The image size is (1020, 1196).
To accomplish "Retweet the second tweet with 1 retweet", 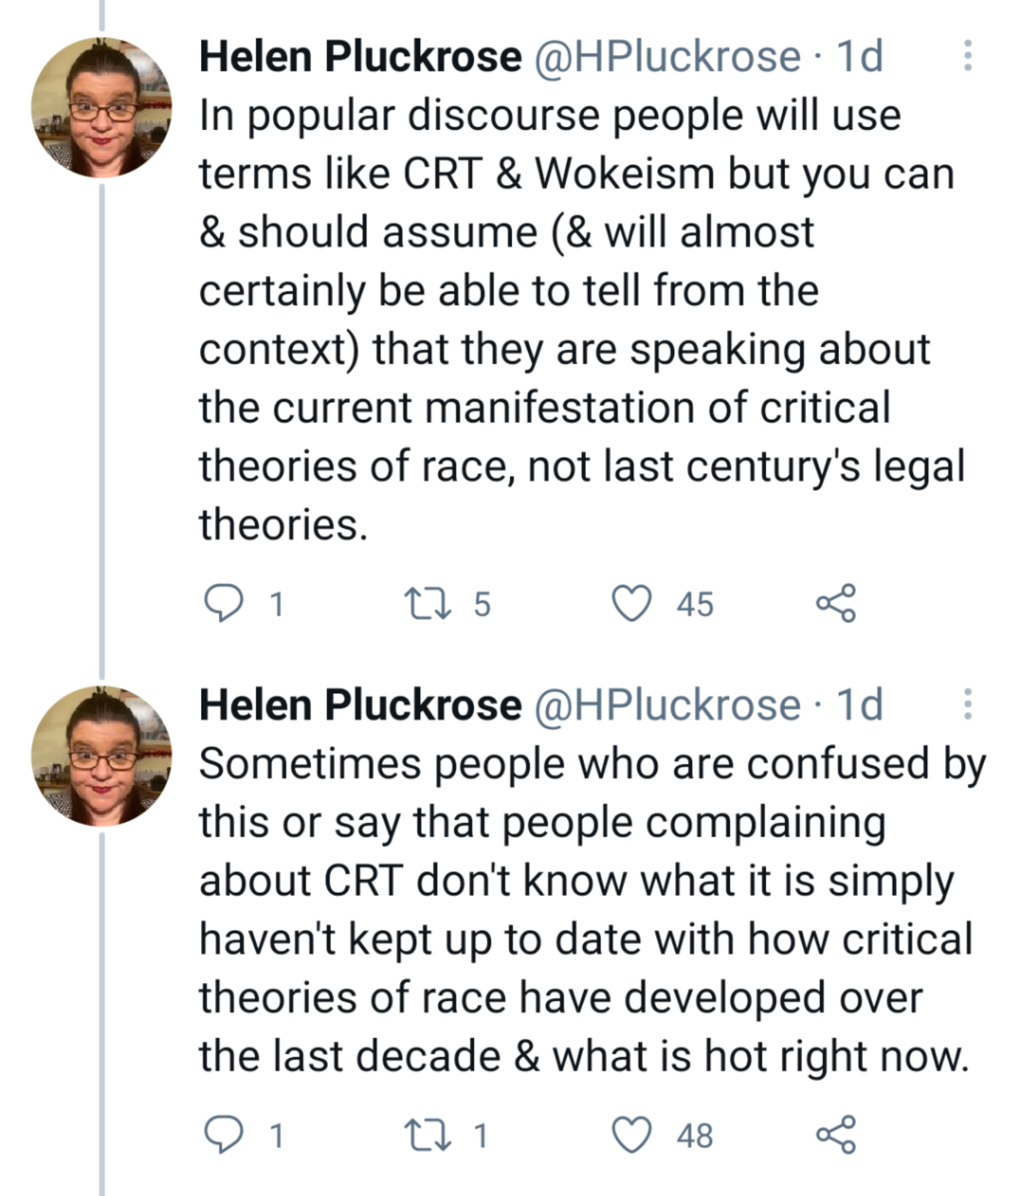I will click(x=428, y=1135).
